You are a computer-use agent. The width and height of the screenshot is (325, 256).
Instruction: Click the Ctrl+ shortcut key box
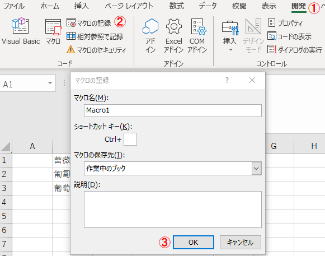[130, 139]
